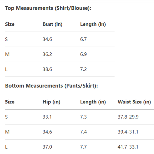This screenshot has width=154, height=154.
Task: Click the 7.2 length value for top size L
Action: tap(83, 69)
